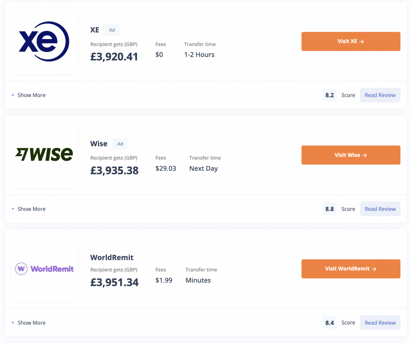
Task: Expand Show More under XE
Action: tap(29, 95)
